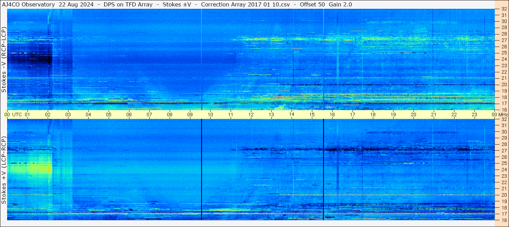Click the Gain 2.0 value in header

click(x=340, y=4)
